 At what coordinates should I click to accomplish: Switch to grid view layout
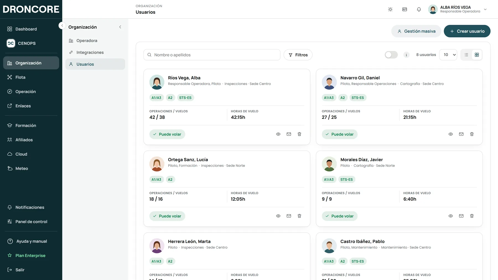(x=477, y=55)
